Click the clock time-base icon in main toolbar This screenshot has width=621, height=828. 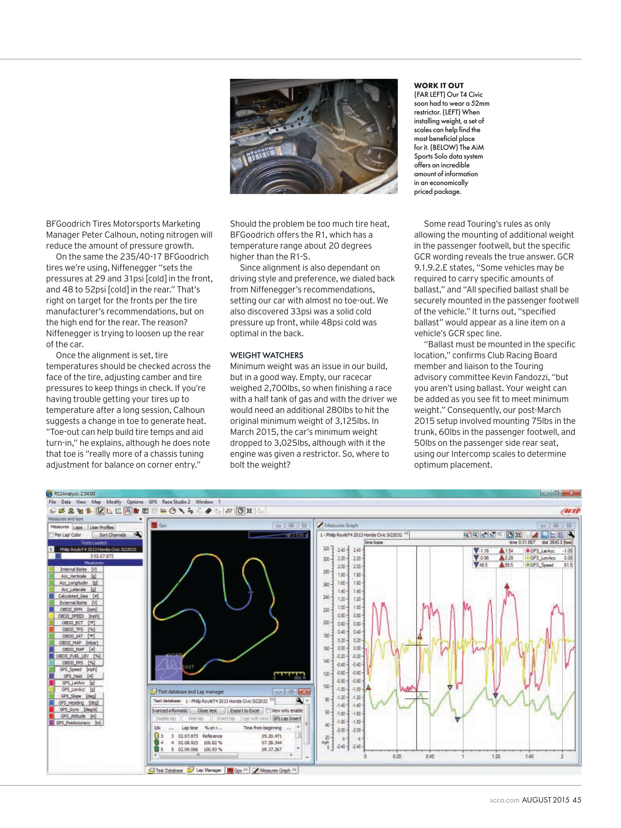pos(241,511)
